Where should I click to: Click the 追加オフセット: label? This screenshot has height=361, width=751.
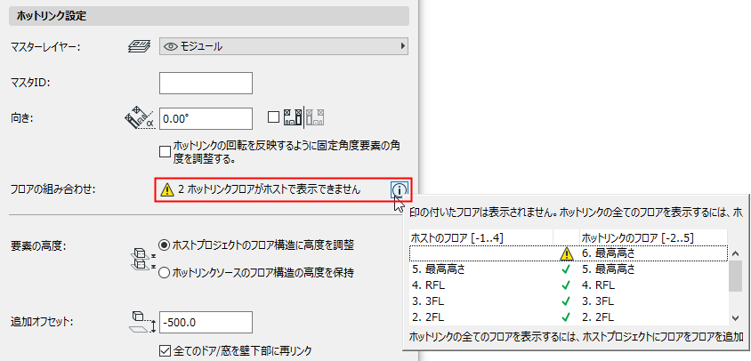41,322
